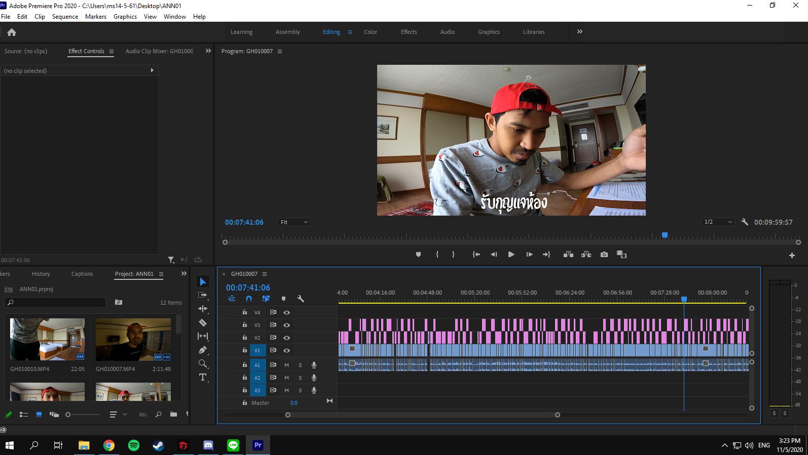Open Project ANN01 panel menu

tap(161, 274)
